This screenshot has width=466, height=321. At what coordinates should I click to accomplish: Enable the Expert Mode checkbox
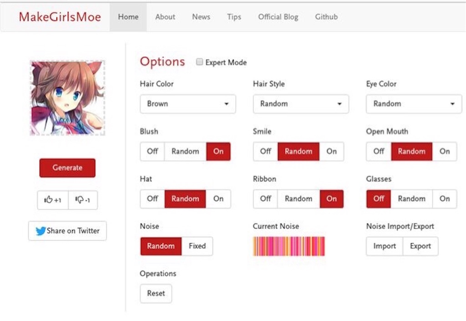tap(199, 62)
